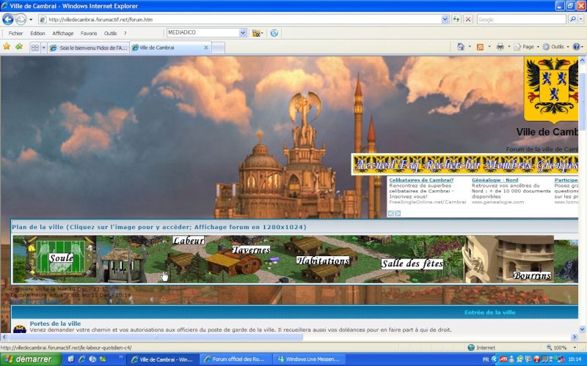Click the address bar URL field
587x366 pixels.
tap(240, 20)
